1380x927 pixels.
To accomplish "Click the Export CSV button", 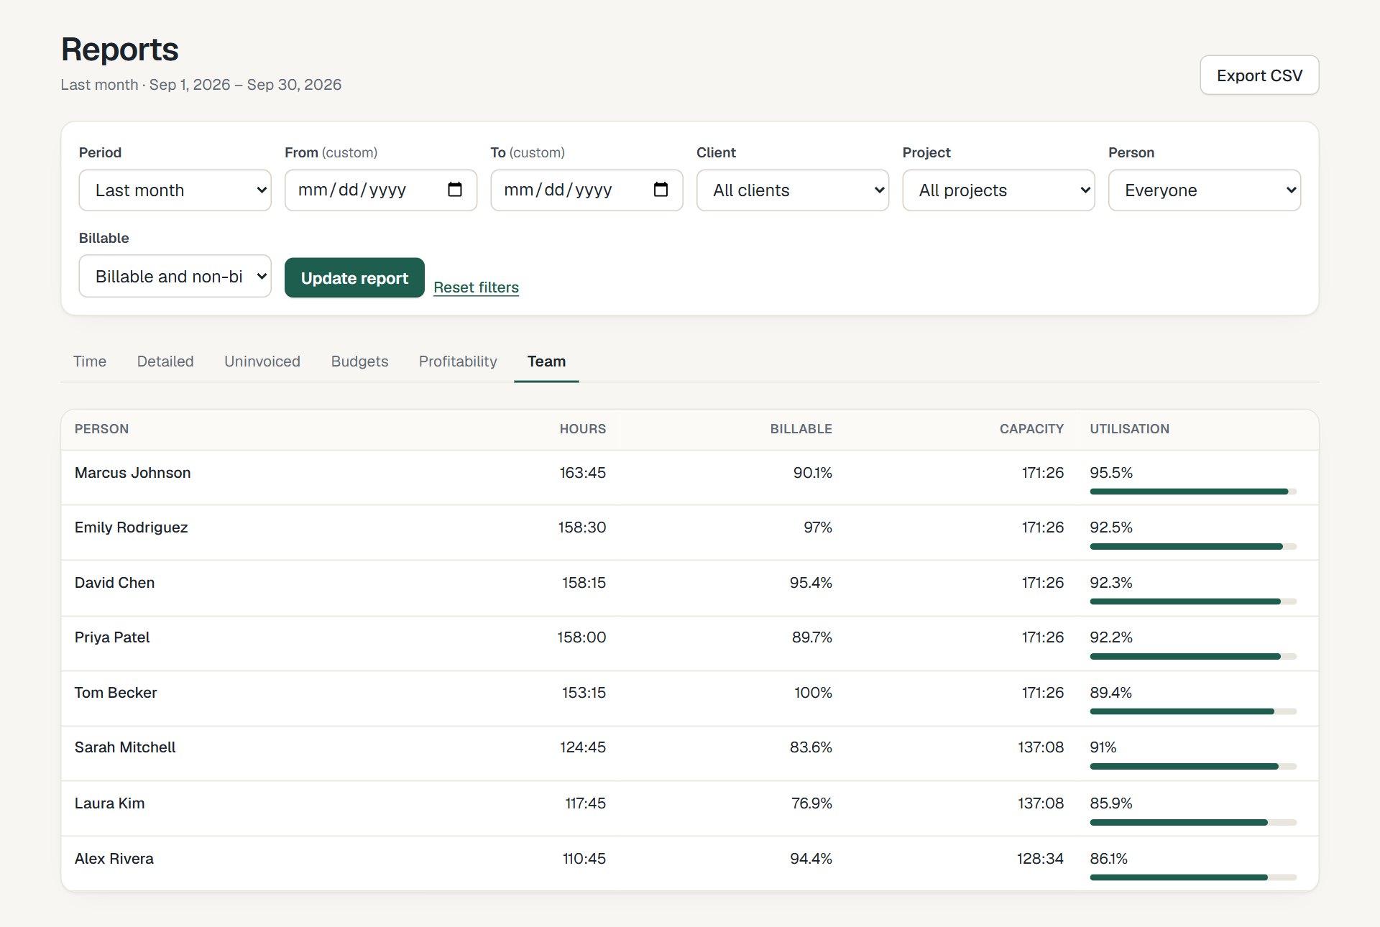I will coord(1259,75).
